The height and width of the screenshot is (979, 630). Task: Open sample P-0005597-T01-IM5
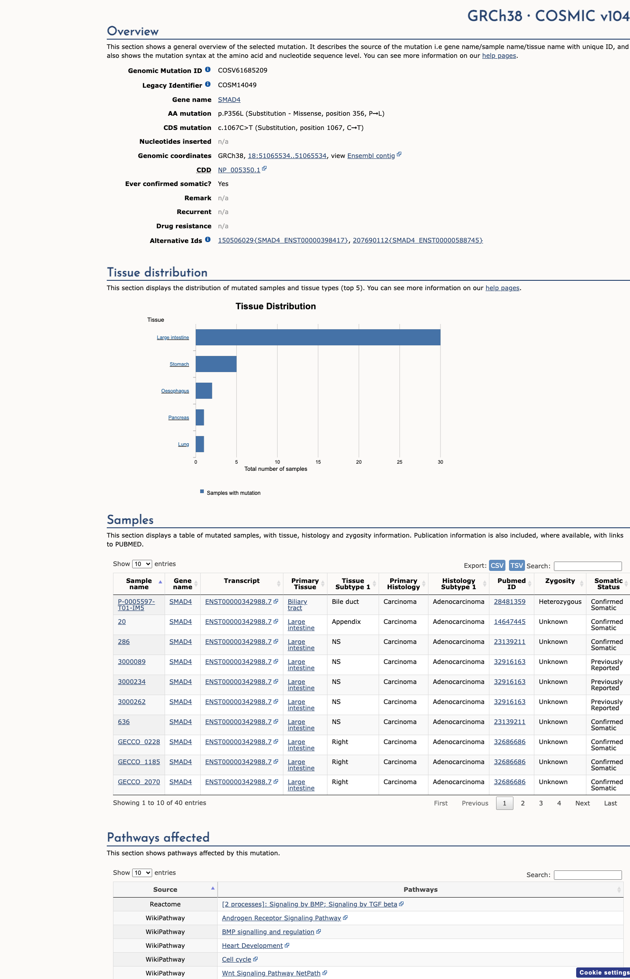pos(136,605)
